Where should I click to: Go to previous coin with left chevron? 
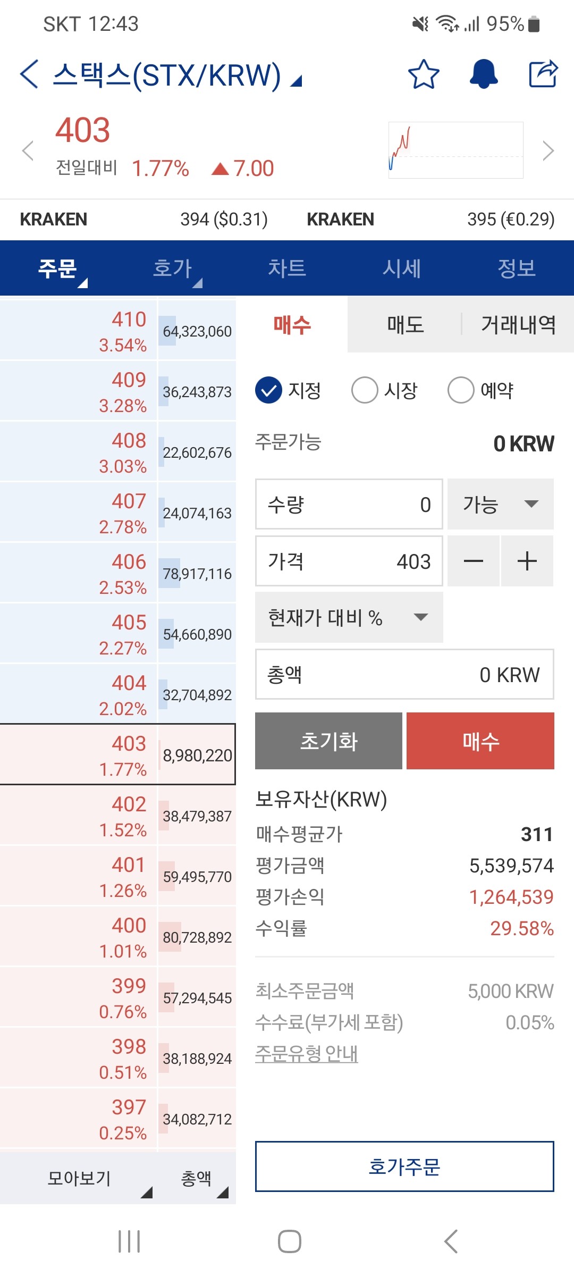(28, 151)
